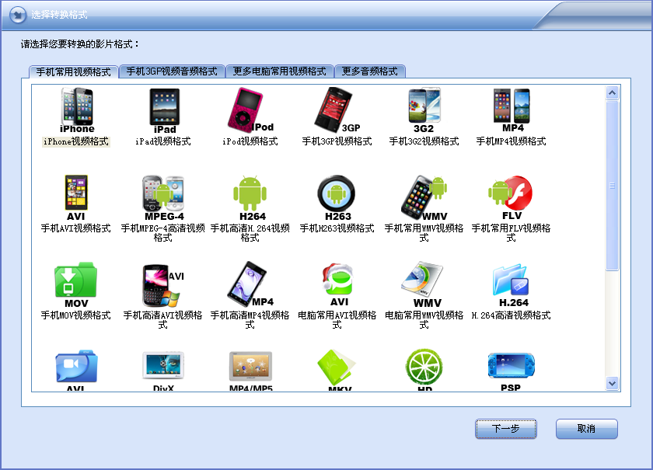Click the 手机H263视频格式 label
Screen dimensions: 653x470
337,228
